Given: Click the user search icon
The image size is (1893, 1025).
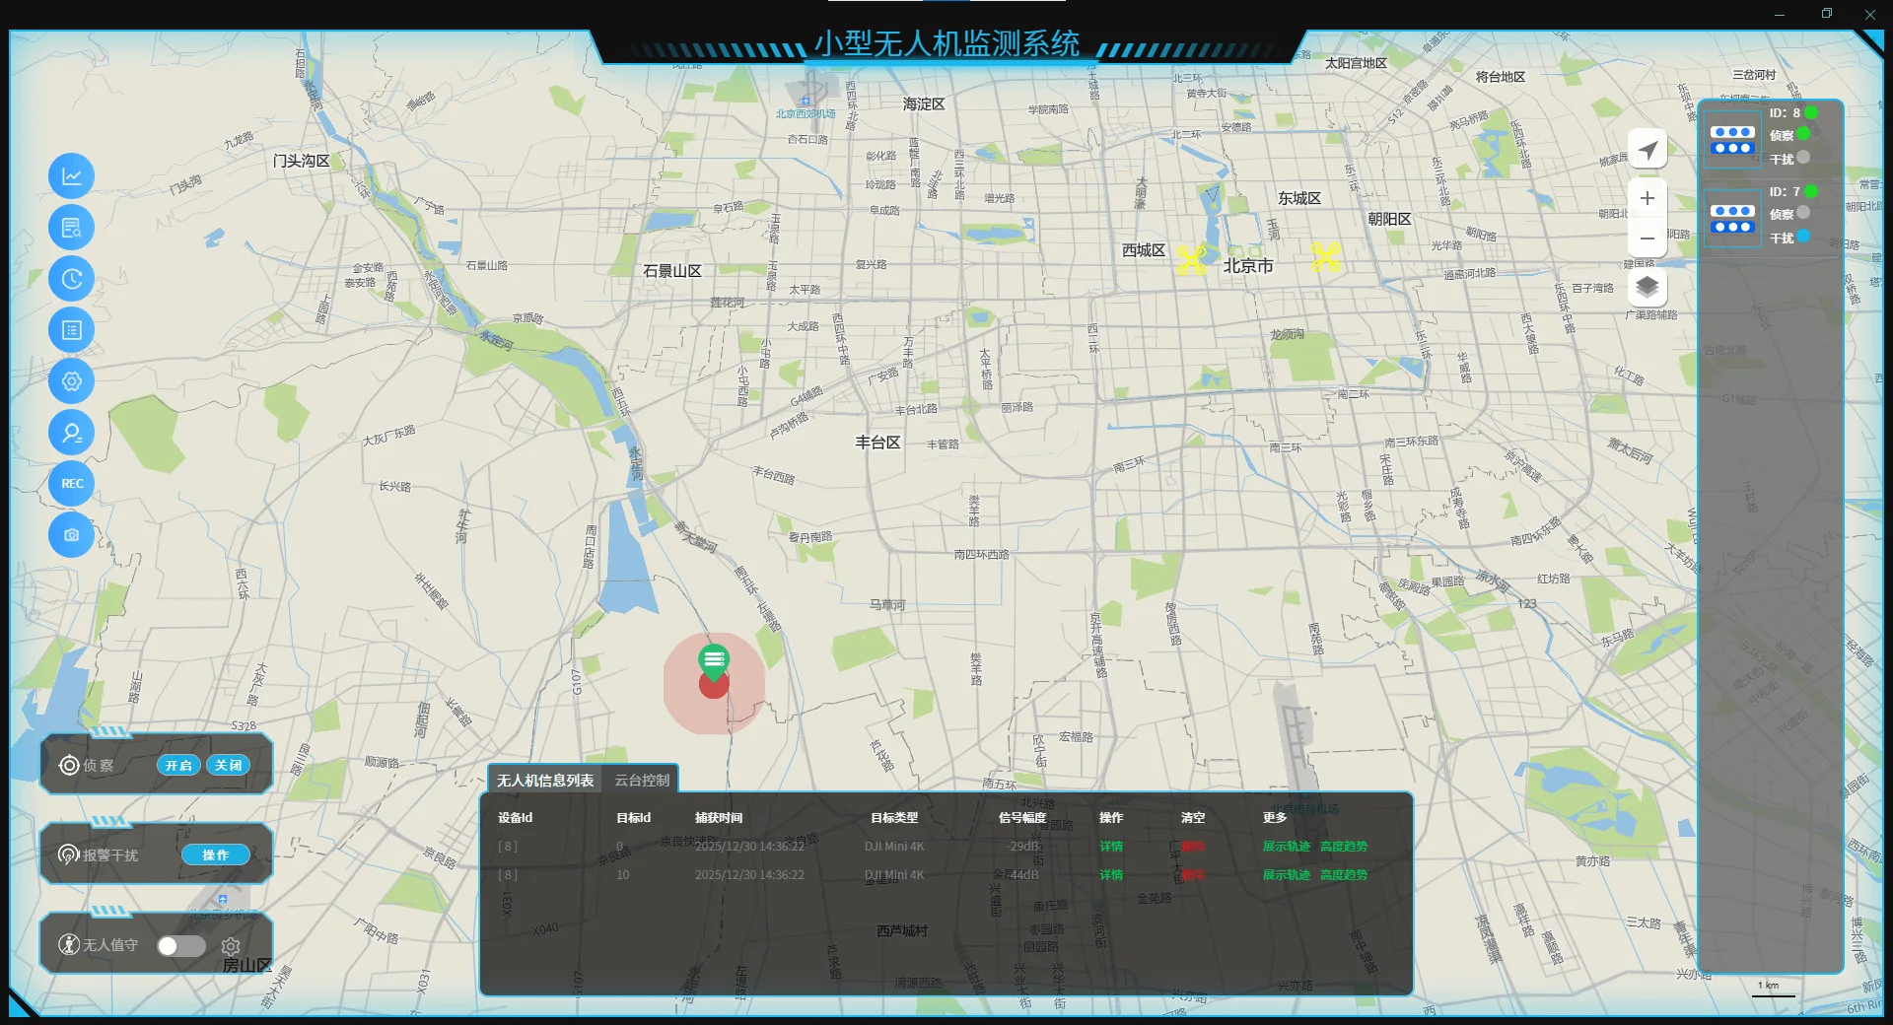Looking at the screenshot, I should point(72,433).
